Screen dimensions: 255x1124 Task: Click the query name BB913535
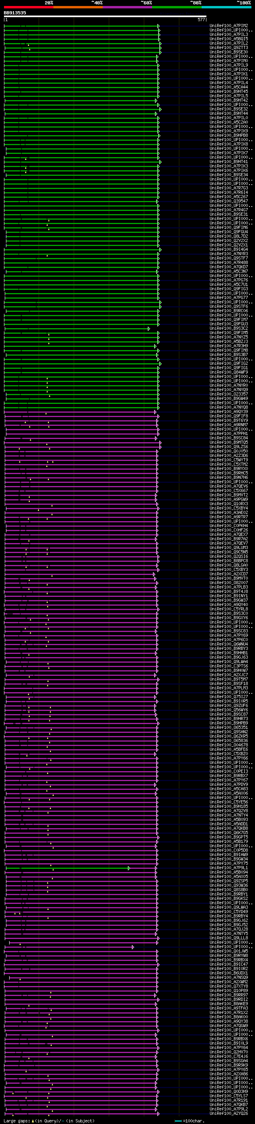(x=15, y=13)
